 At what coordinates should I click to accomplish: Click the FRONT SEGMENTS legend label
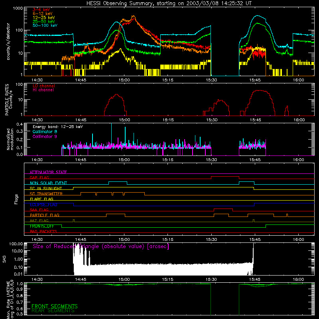pos(55,306)
